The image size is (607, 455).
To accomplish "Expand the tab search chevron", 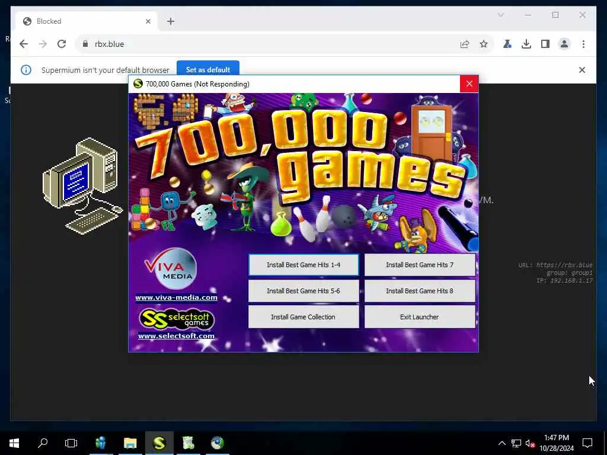I will click(x=500, y=15).
